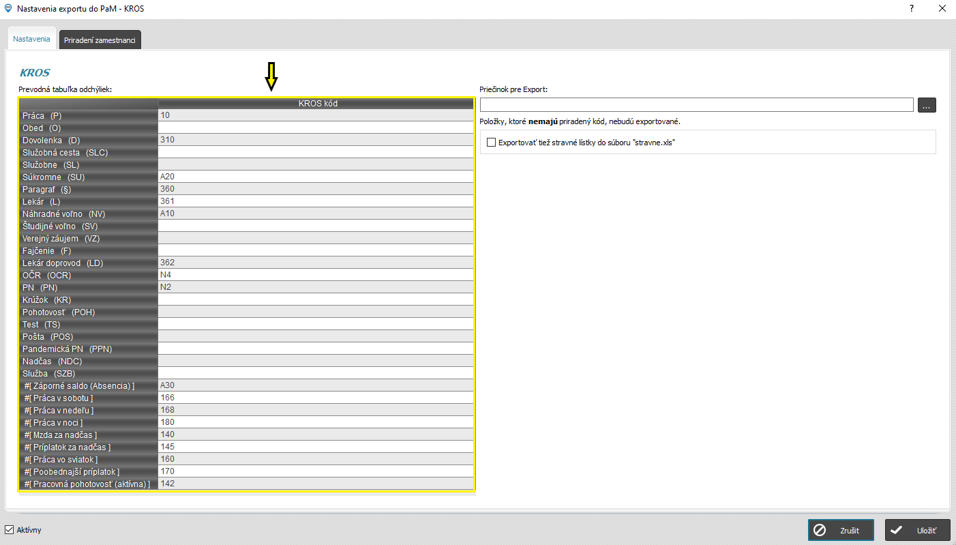Select the code cell 160 for Práca vo sviatok
Image resolution: width=956 pixels, height=545 pixels.
click(316, 459)
